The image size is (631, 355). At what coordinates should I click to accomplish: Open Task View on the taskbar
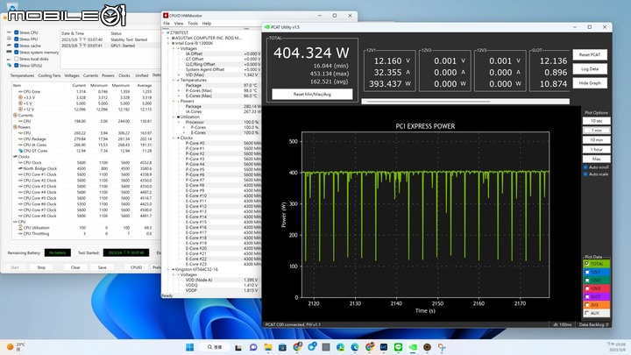(x=238, y=347)
